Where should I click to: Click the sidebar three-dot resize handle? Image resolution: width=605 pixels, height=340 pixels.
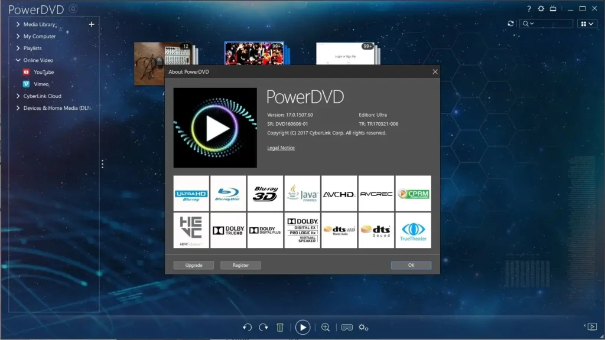102,164
